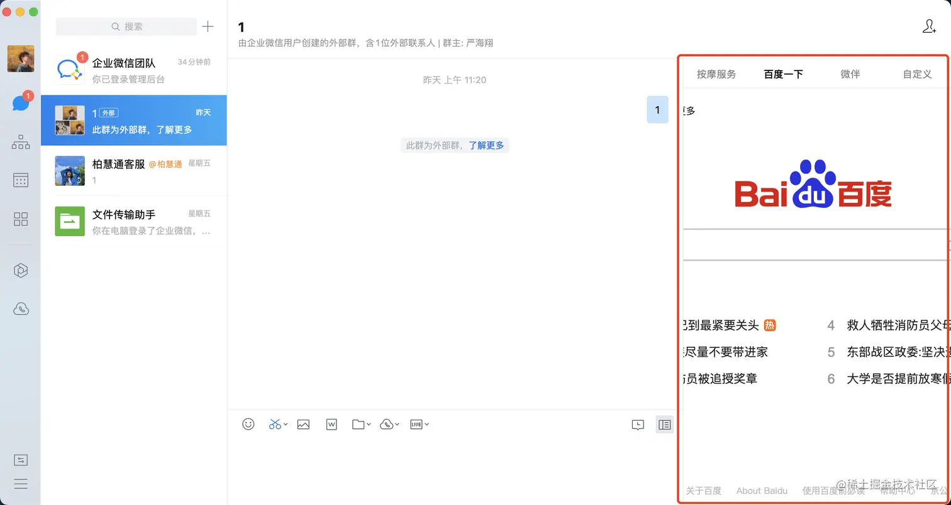The height and width of the screenshot is (505, 951).
Task: Click the add member icon in header
Action: [x=929, y=26]
